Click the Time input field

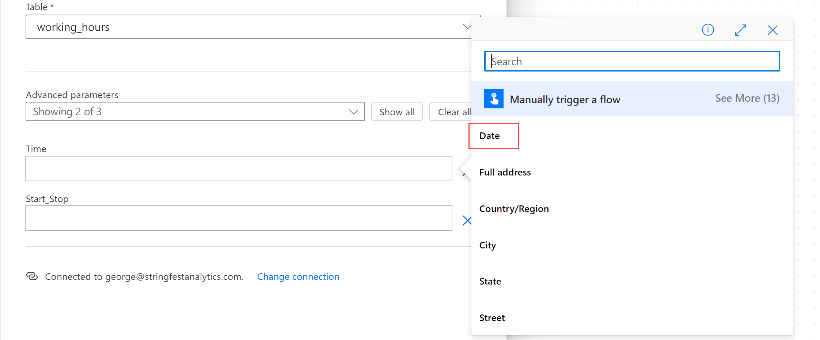(x=238, y=169)
